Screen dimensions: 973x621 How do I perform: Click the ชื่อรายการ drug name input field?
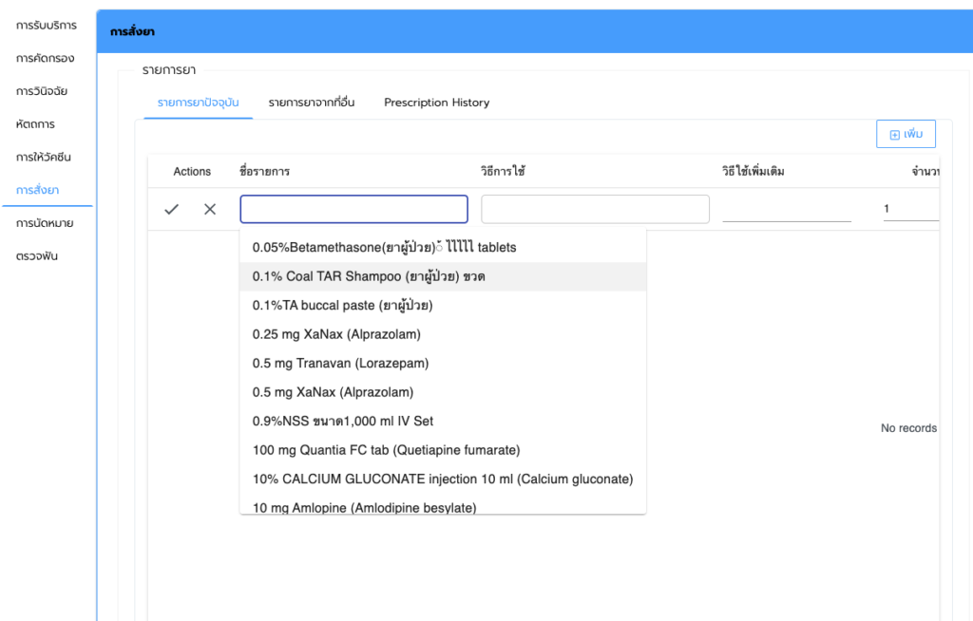click(353, 209)
